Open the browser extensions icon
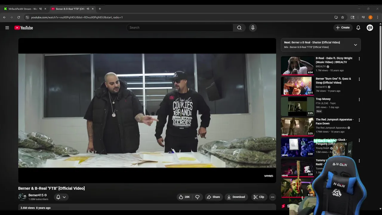This screenshot has width=382, height=215. pyautogui.click(x=352, y=17)
